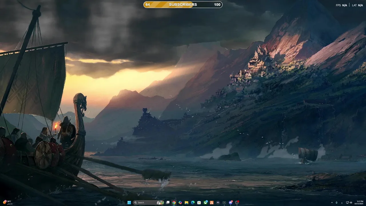Click the LAT N/A overlay readout
The height and width of the screenshot is (206, 366).
pyautogui.click(x=357, y=5)
